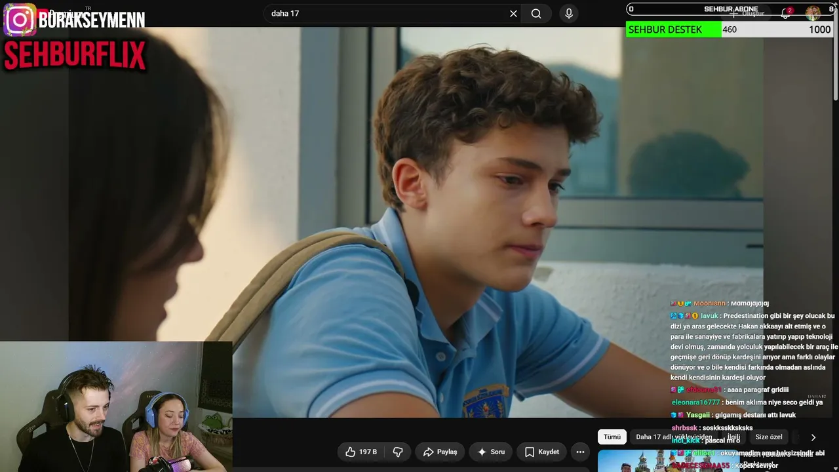Open notifications via the bell icon
The width and height of the screenshot is (839, 472).
[x=785, y=13]
